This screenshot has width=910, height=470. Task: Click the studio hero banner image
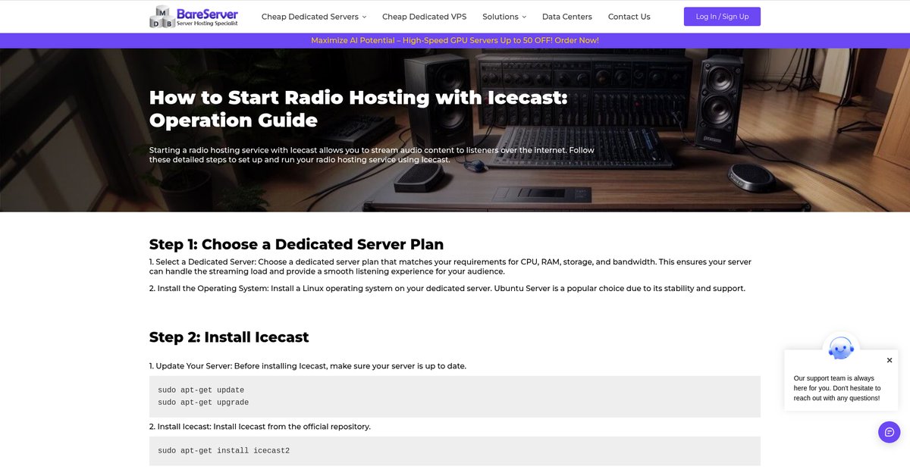click(455, 130)
